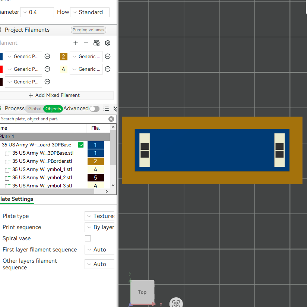Open the Flow Standard dropdown
The height and width of the screenshot is (307, 307).
click(90, 12)
